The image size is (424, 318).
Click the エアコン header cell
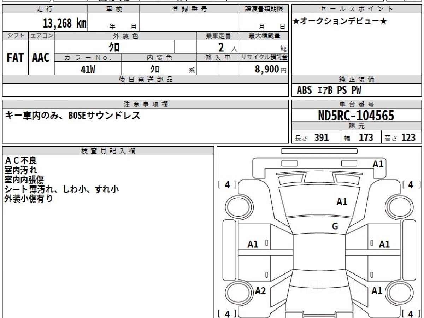pos(41,36)
